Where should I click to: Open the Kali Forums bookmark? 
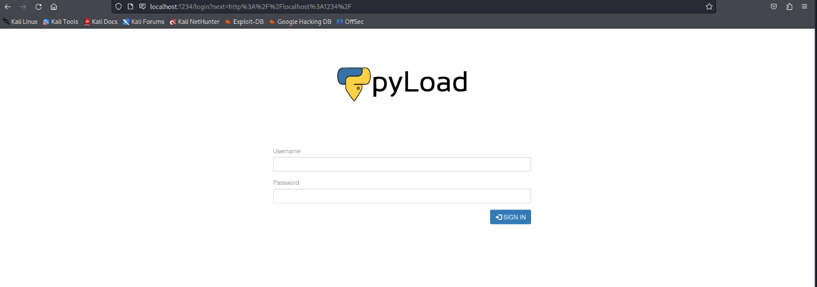[143, 22]
